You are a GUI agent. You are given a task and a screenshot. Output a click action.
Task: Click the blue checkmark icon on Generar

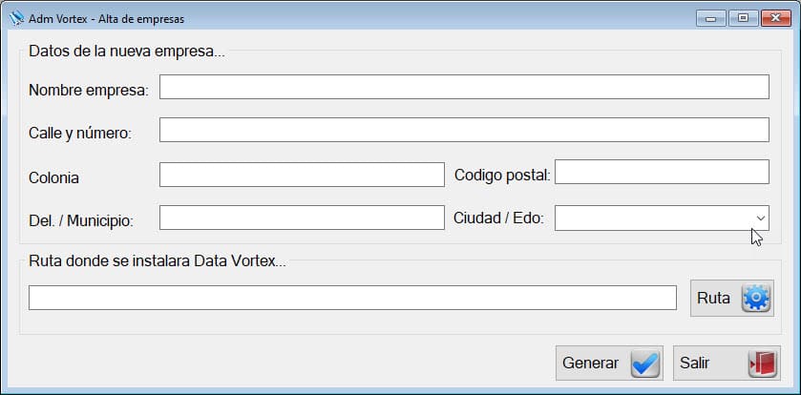(x=644, y=364)
